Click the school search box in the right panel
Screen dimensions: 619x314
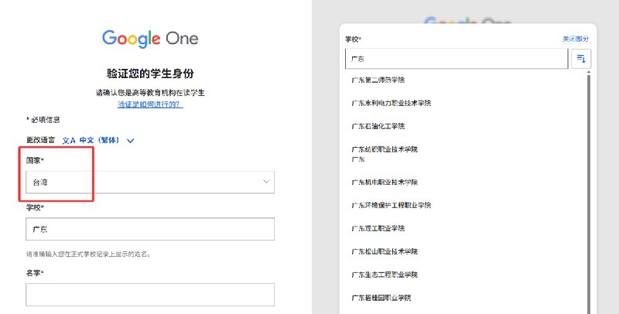(x=457, y=59)
